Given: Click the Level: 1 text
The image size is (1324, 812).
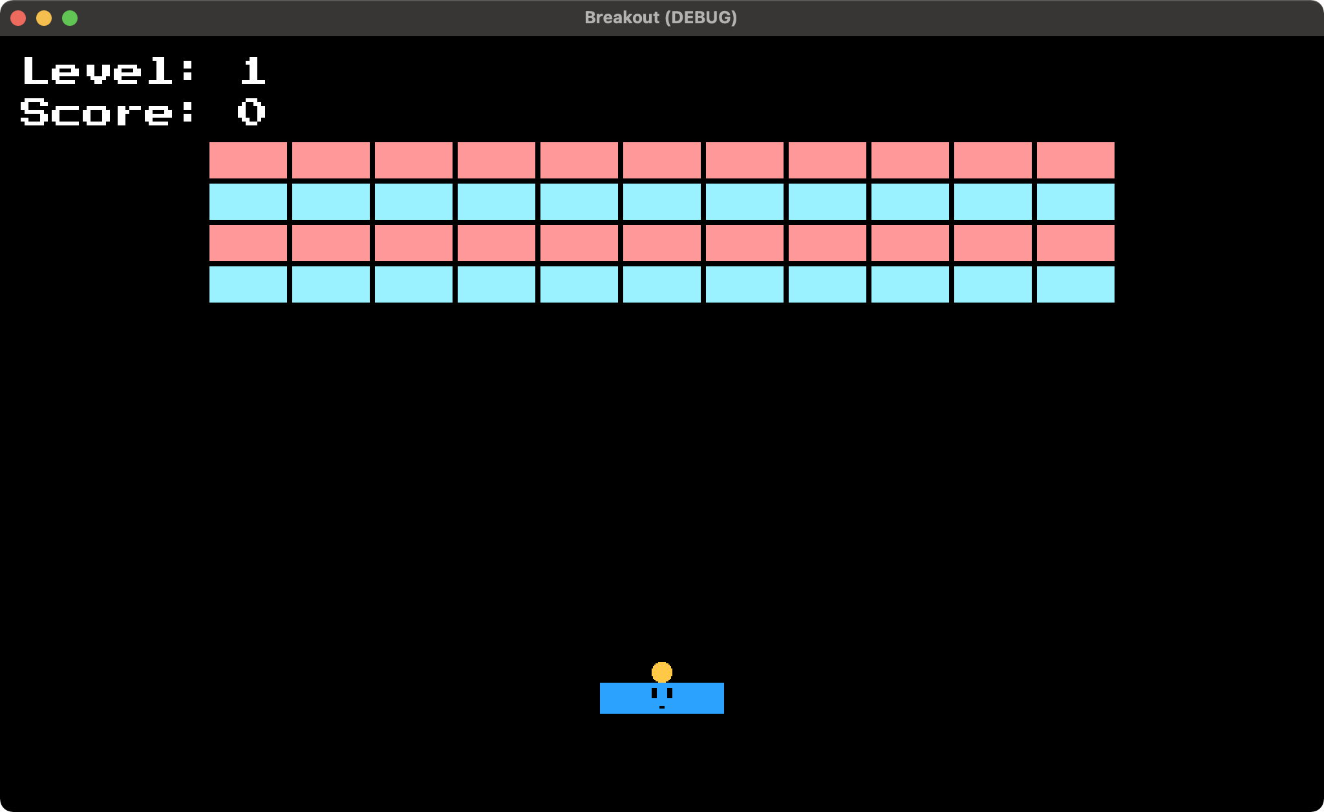Looking at the screenshot, I should (x=144, y=70).
